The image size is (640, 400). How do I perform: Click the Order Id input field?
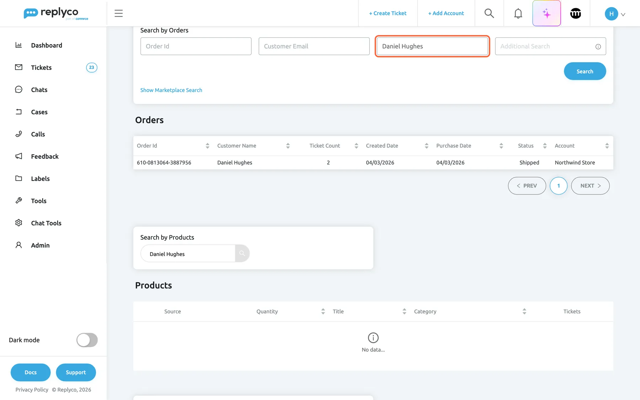coord(196,46)
